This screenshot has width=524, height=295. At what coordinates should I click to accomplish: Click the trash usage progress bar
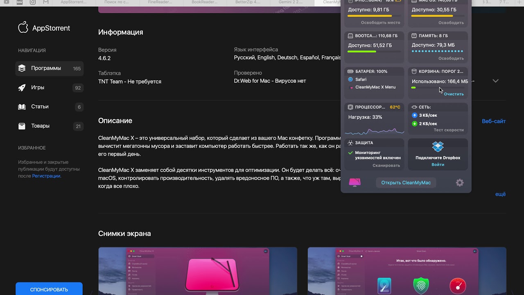[x=438, y=88]
